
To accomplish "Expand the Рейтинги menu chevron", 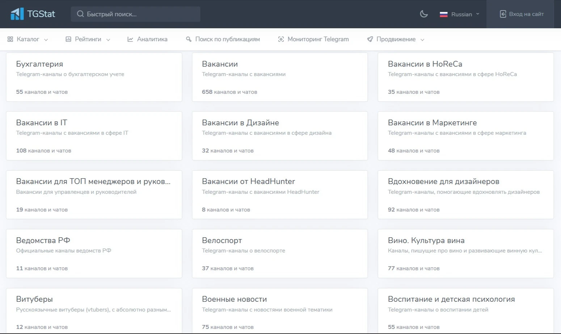I will [108, 39].
